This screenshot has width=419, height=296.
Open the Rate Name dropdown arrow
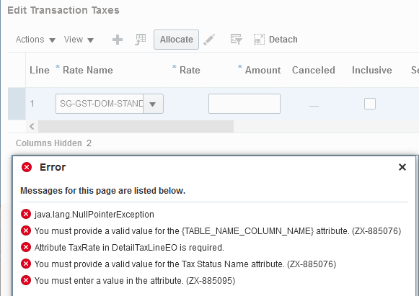point(153,104)
